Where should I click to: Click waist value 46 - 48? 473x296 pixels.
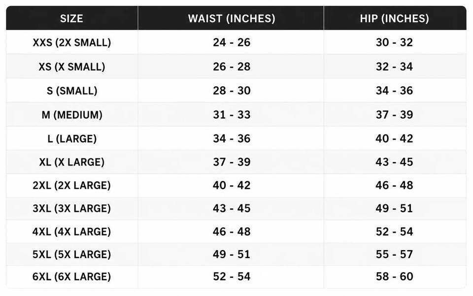click(232, 231)
